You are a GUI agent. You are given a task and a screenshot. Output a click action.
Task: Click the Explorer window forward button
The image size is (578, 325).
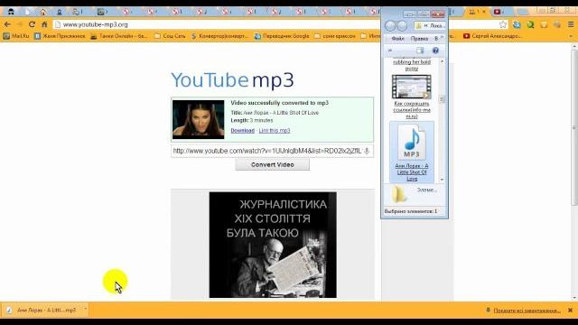pos(402,26)
